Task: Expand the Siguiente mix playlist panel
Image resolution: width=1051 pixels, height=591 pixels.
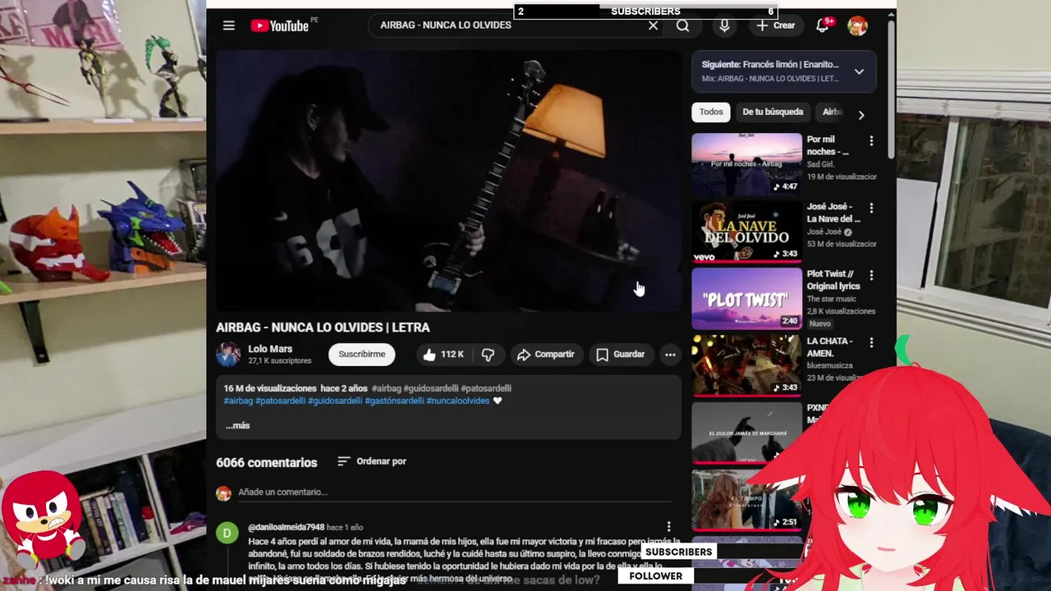Action: [859, 71]
